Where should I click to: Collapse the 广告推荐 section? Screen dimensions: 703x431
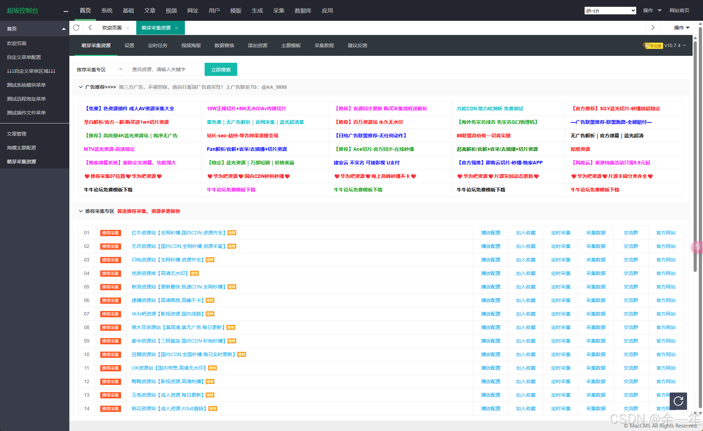81,87
